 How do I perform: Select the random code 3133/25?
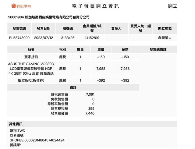point(67,38)
